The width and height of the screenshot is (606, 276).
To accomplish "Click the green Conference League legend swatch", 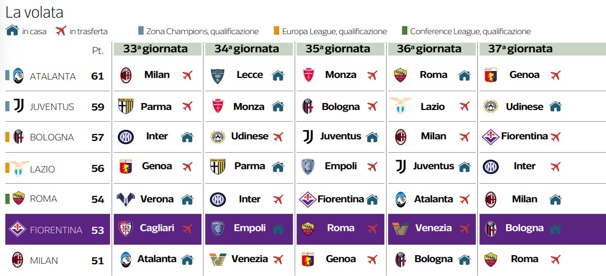I will (405, 30).
